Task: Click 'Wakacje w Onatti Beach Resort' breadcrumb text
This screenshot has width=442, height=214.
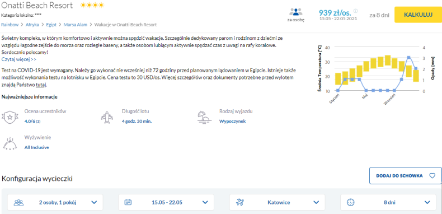Action: (125, 25)
